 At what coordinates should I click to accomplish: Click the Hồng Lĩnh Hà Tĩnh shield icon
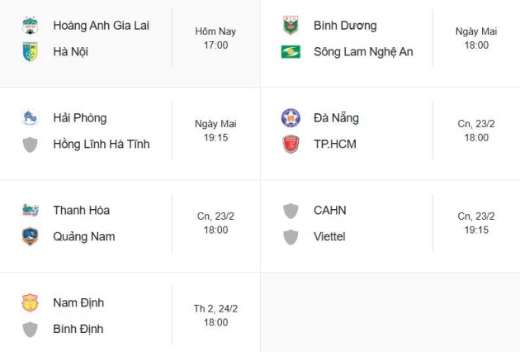[31, 145]
